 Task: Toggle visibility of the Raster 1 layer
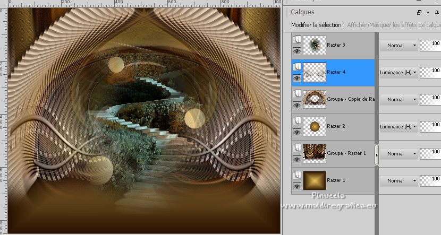(x=297, y=186)
